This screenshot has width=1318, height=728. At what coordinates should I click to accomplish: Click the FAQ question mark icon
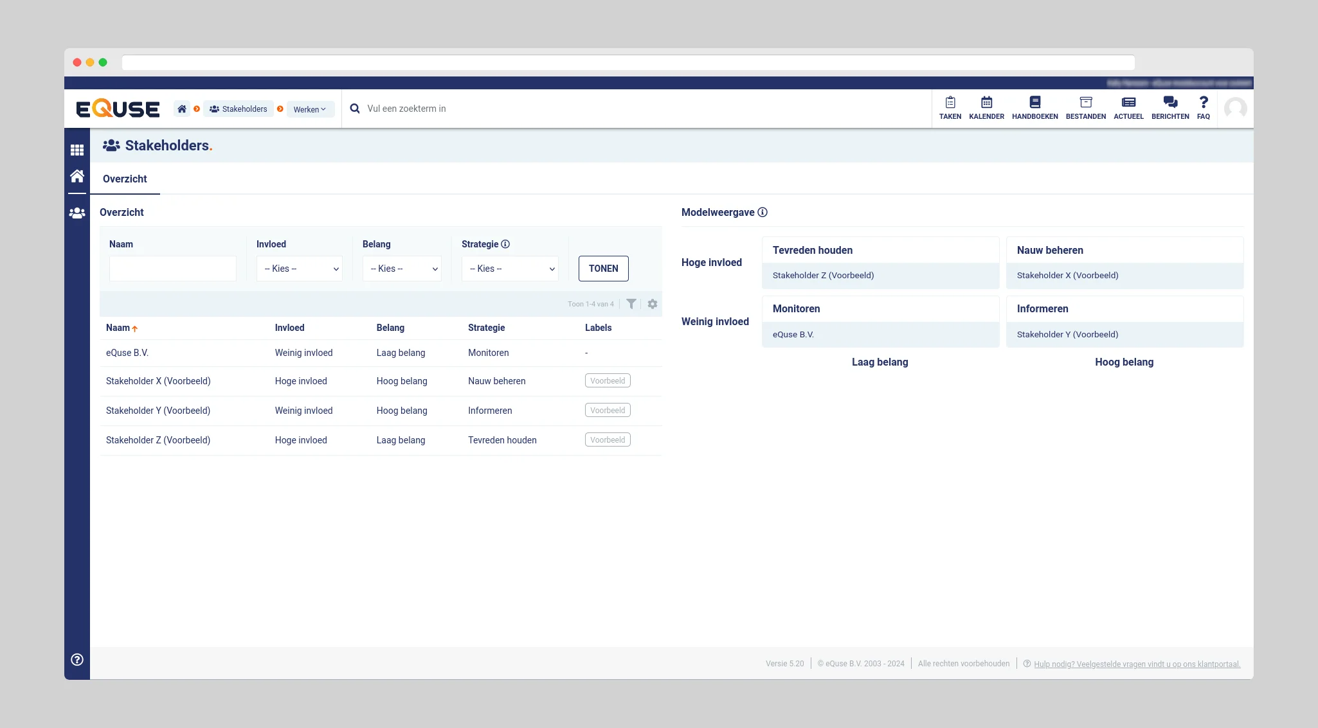coord(1203,103)
